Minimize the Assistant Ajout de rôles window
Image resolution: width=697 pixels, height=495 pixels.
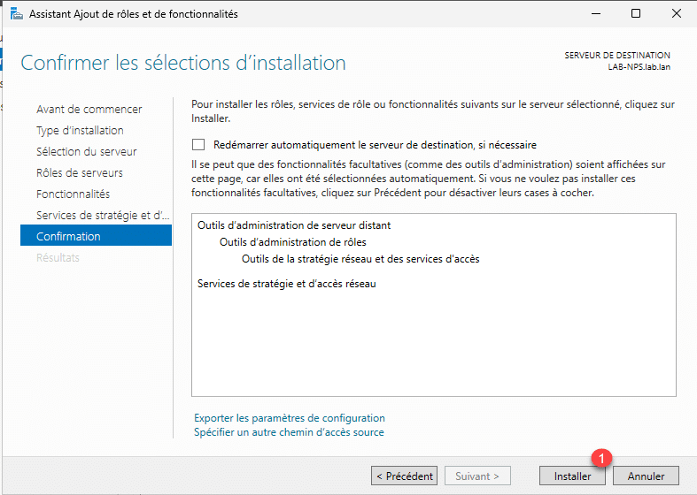594,14
